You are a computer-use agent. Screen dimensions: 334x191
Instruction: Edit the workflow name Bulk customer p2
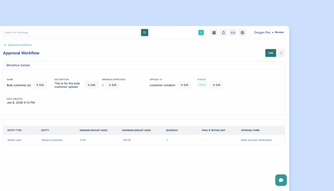pos(40,85)
